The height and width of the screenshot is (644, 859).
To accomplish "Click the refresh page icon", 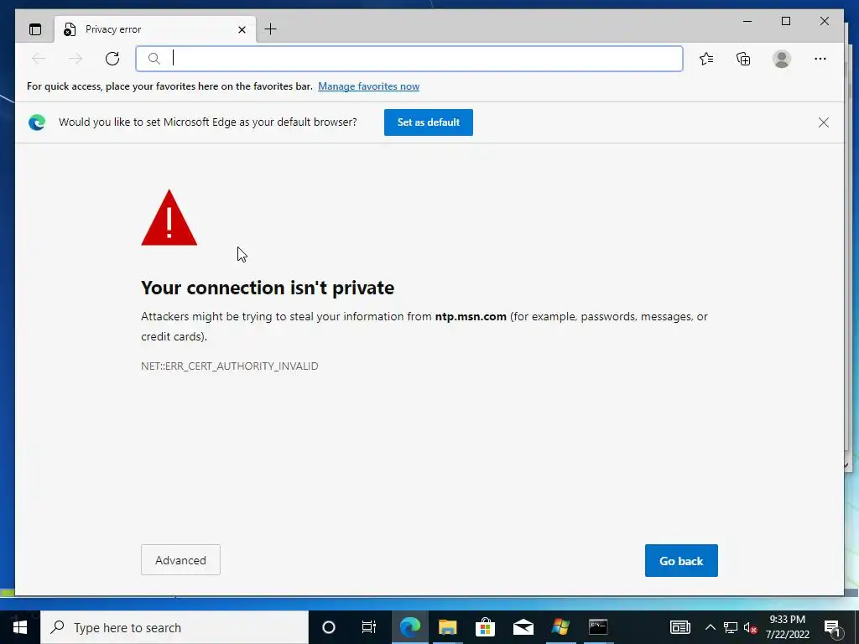I will pos(112,59).
